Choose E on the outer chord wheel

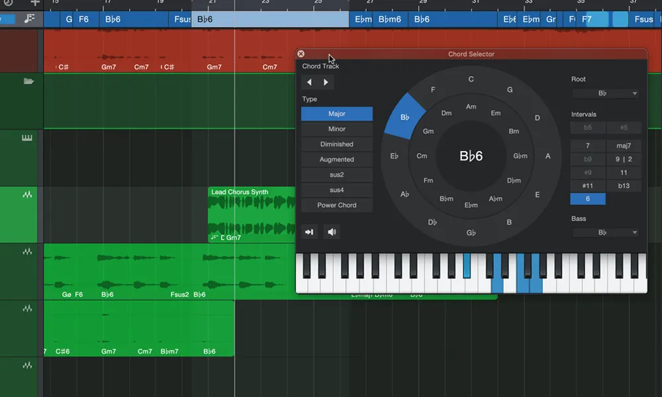[537, 195]
